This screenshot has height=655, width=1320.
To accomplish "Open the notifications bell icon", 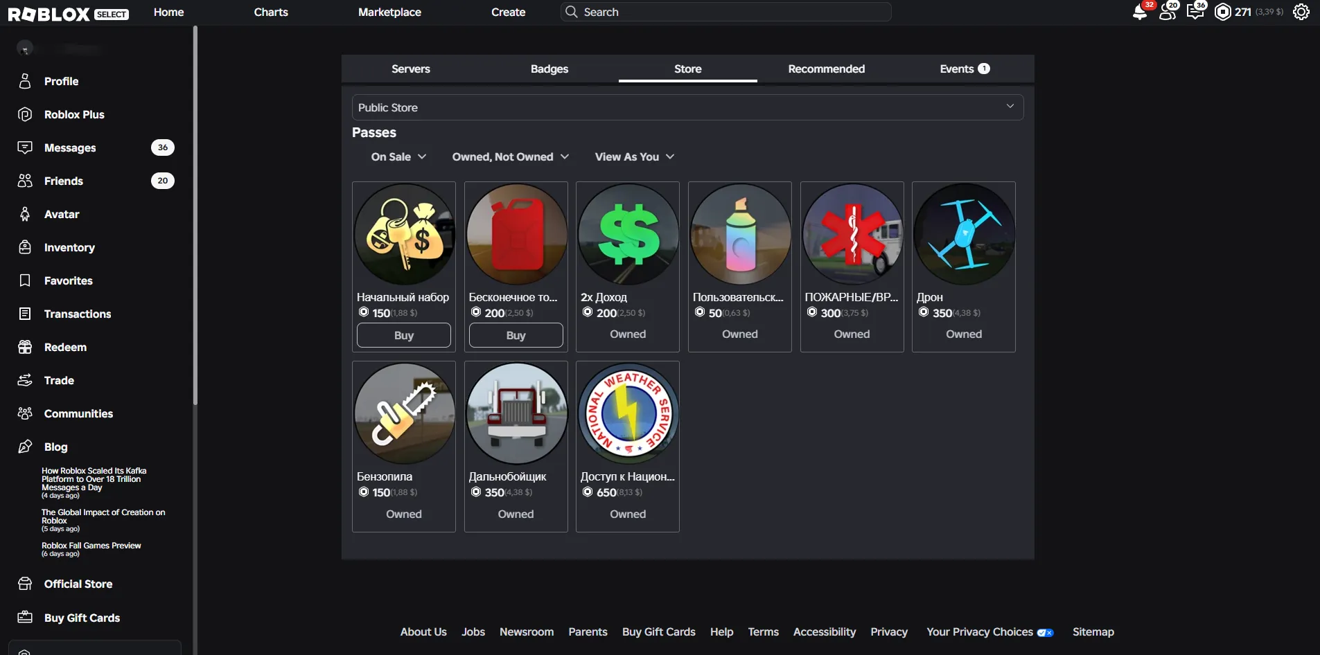I will pos(1140,12).
